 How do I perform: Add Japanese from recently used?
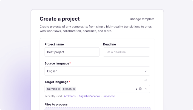coord(109,96)
